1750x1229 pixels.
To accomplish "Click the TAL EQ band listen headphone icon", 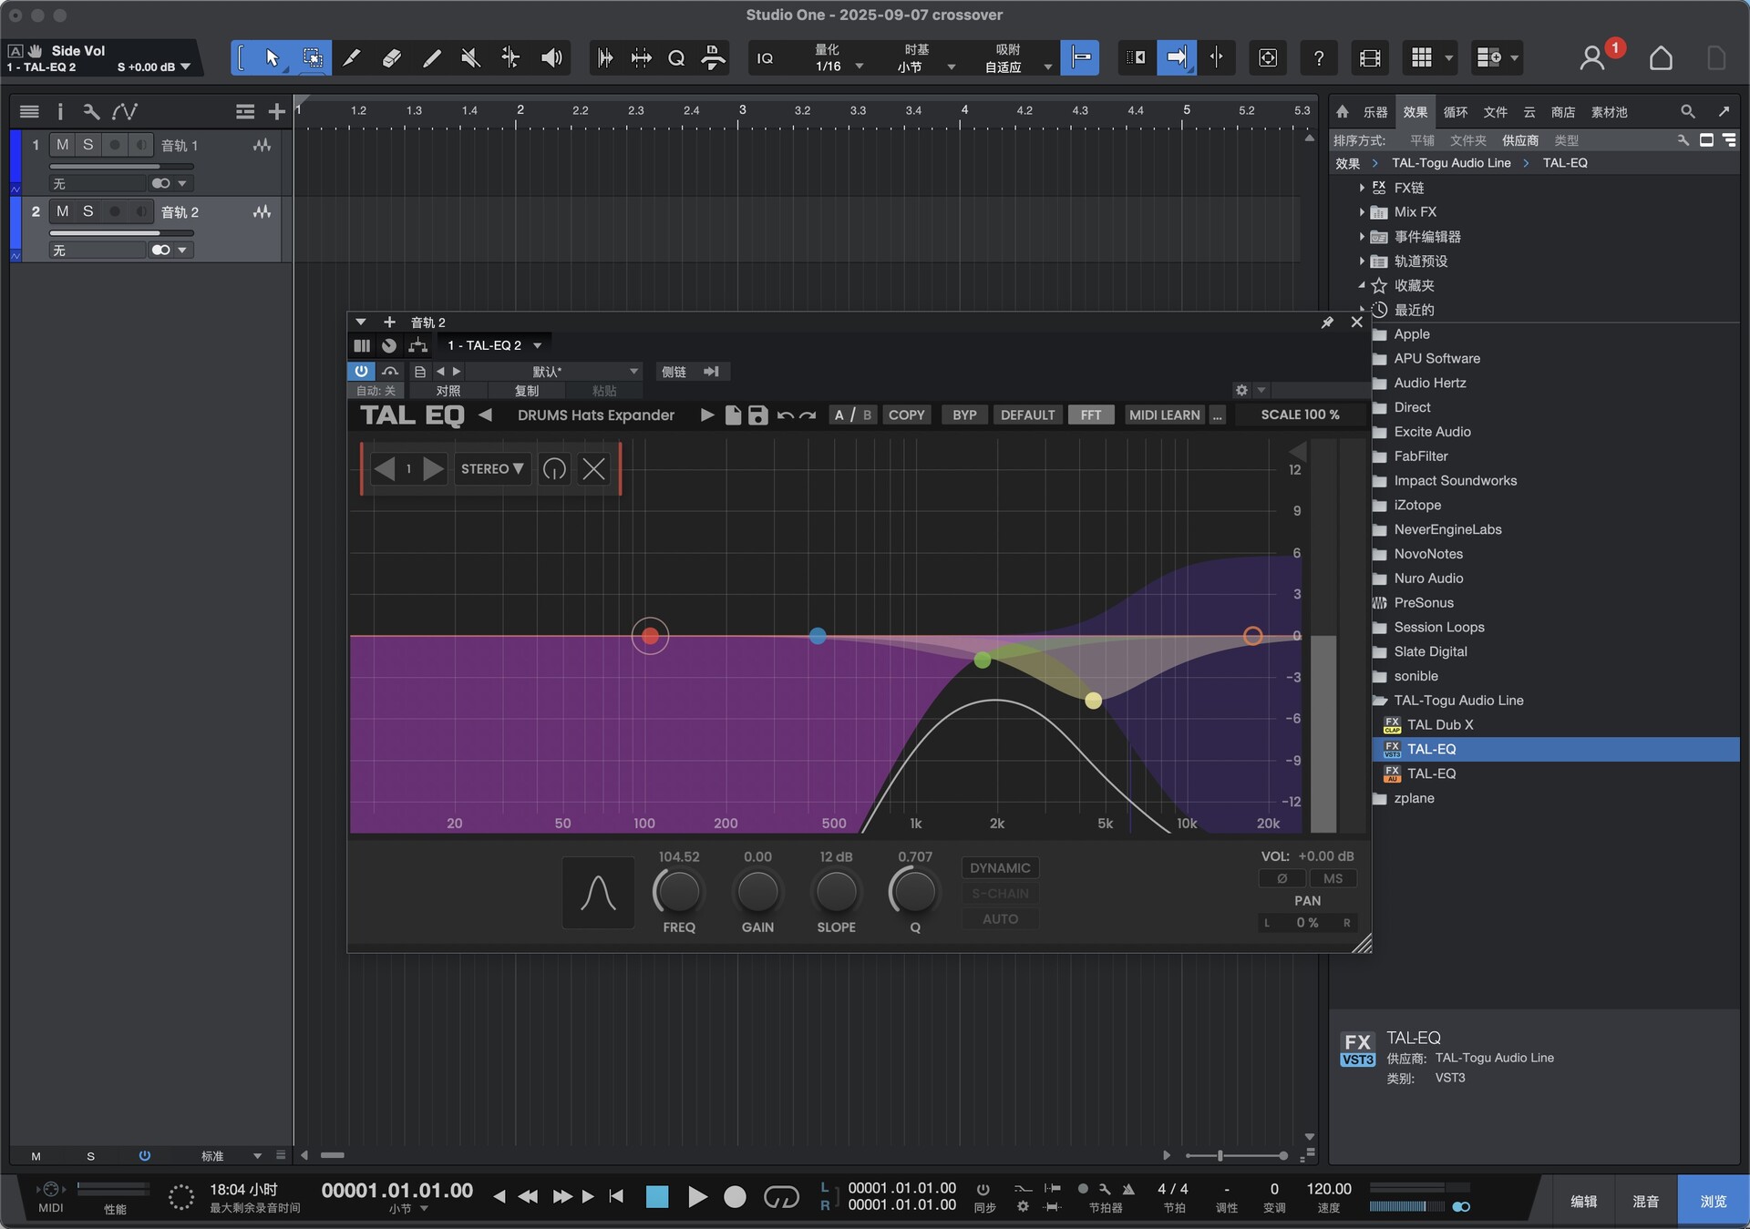I will 554,469.
